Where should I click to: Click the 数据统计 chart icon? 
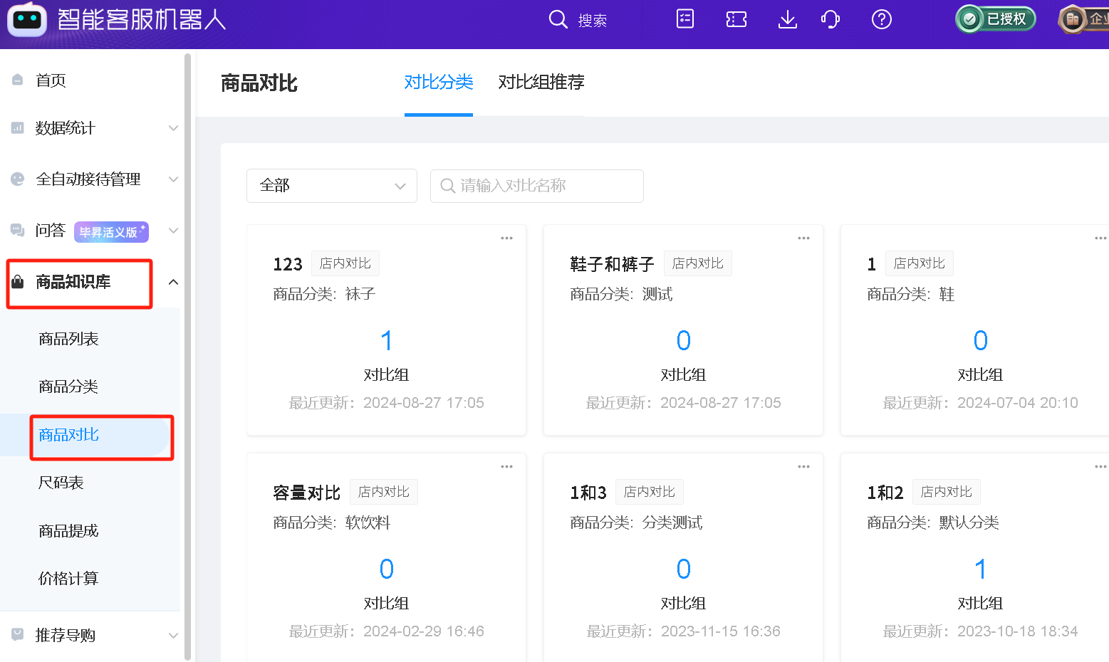click(18, 128)
